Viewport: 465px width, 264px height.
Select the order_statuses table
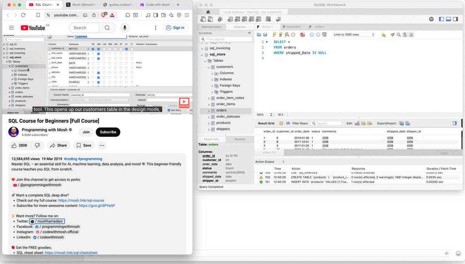point(228,116)
